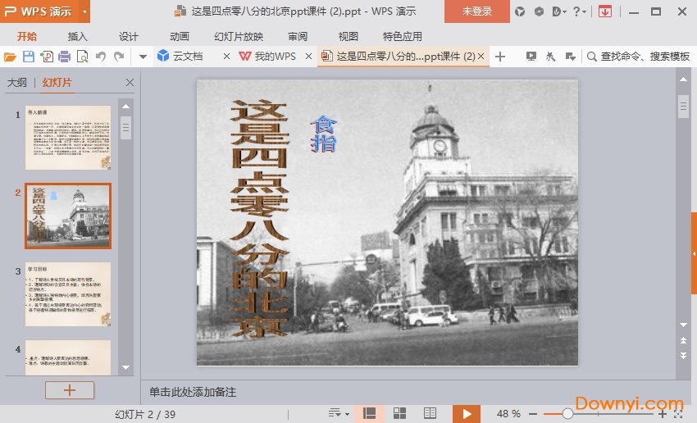Screen dimensions: 697x423
Task: Select slide 2 thumbnail with Beijing photo
Action: (68, 216)
